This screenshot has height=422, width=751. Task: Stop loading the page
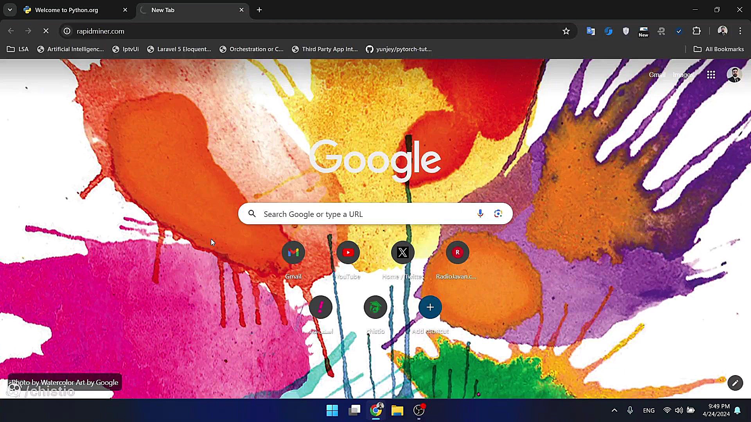coord(46,31)
